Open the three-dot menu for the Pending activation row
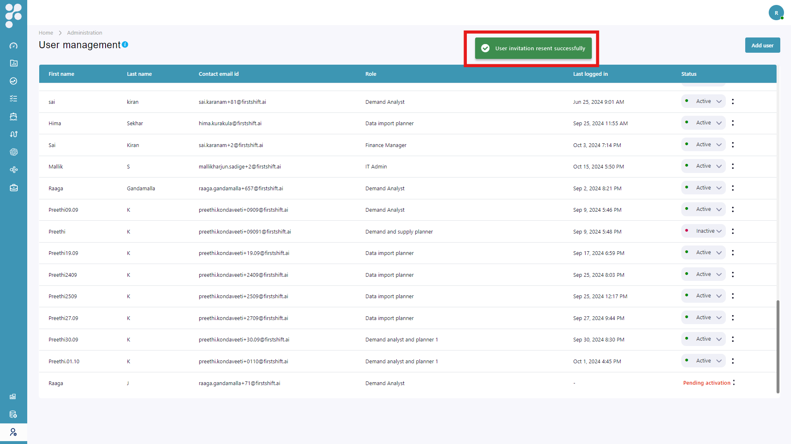Screen dimensions: 791x444 pyautogui.click(x=734, y=383)
